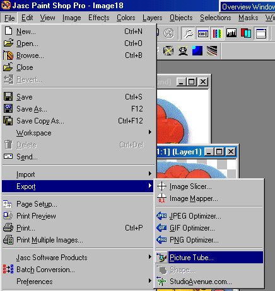Launch Browse... from the File menu

(x=78, y=55)
